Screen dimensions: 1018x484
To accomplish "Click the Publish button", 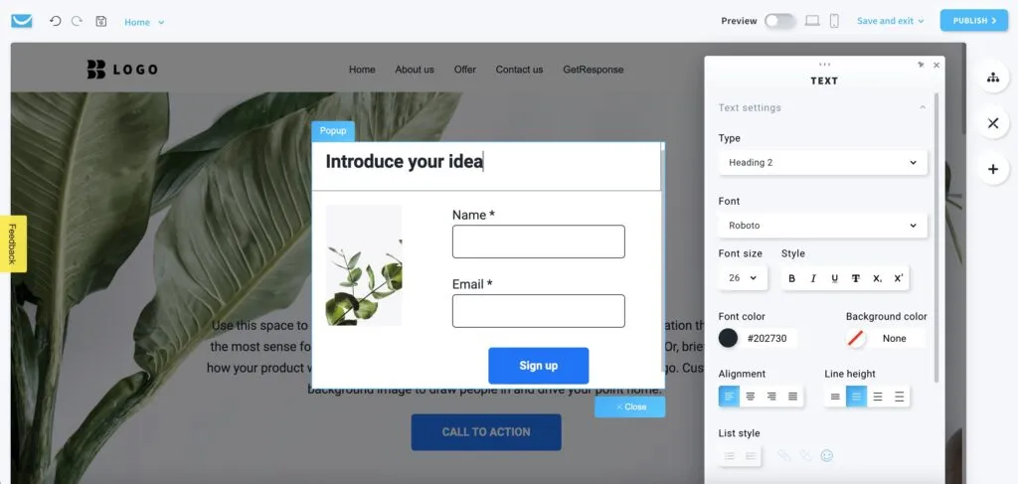I will pyautogui.click(x=974, y=21).
